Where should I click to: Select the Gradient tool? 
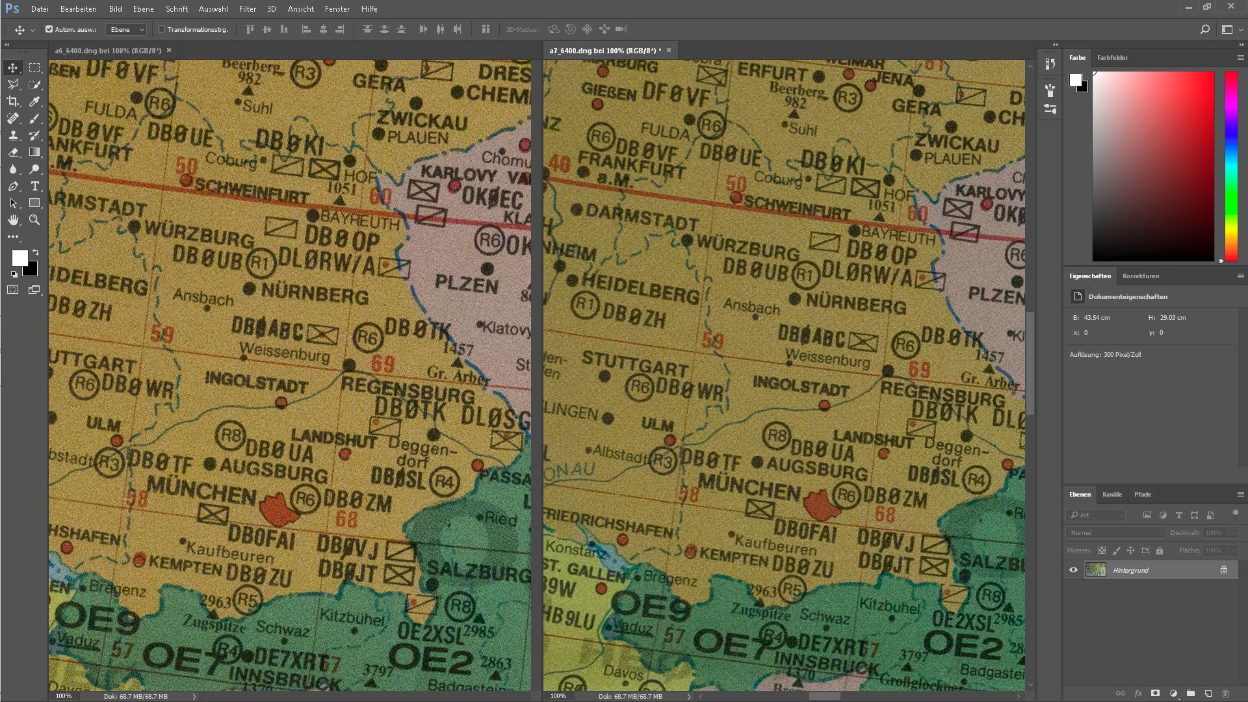(x=34, y=152)
